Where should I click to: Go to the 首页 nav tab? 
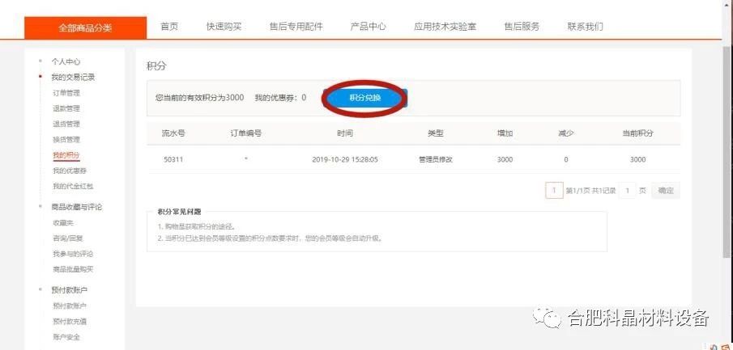169,27
